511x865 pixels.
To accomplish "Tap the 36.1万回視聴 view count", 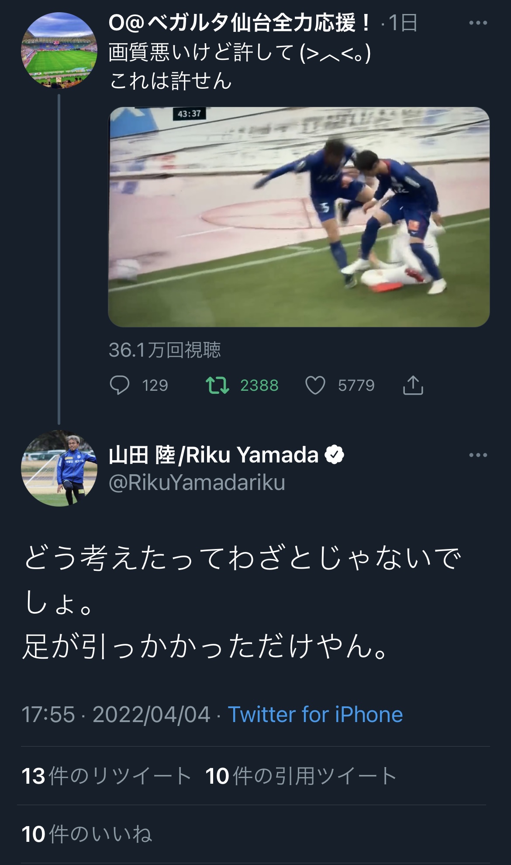I will tap(165, 350).
